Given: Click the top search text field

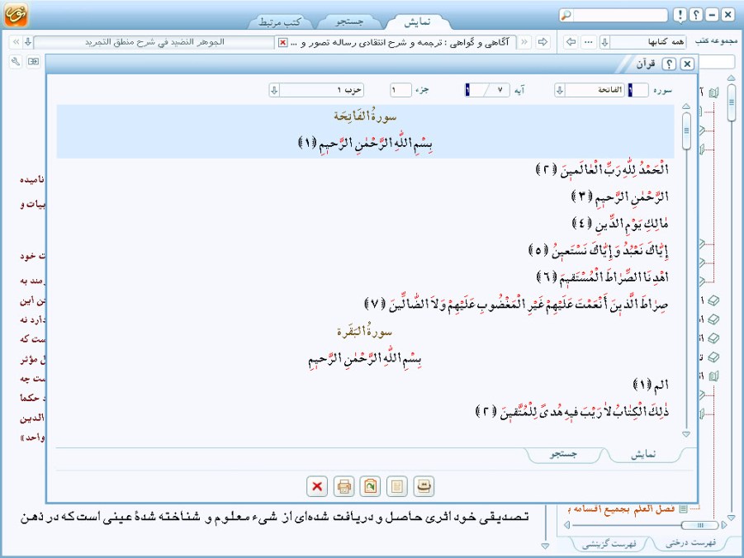Looking at the screenshot, I should pyautogui.click(x=619, y=15).
